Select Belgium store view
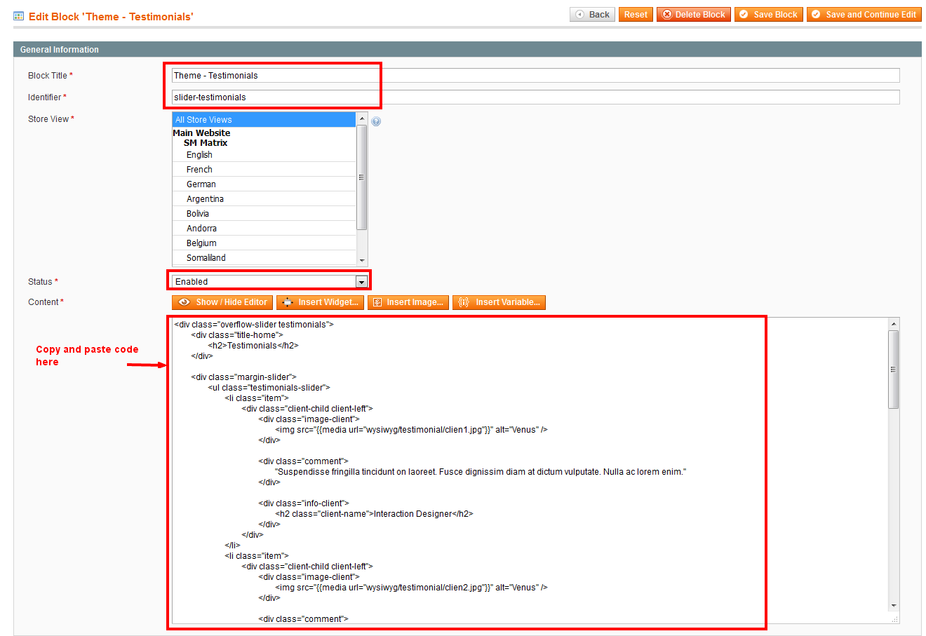The height and width of the screenshot is (636, 926). 264,243
